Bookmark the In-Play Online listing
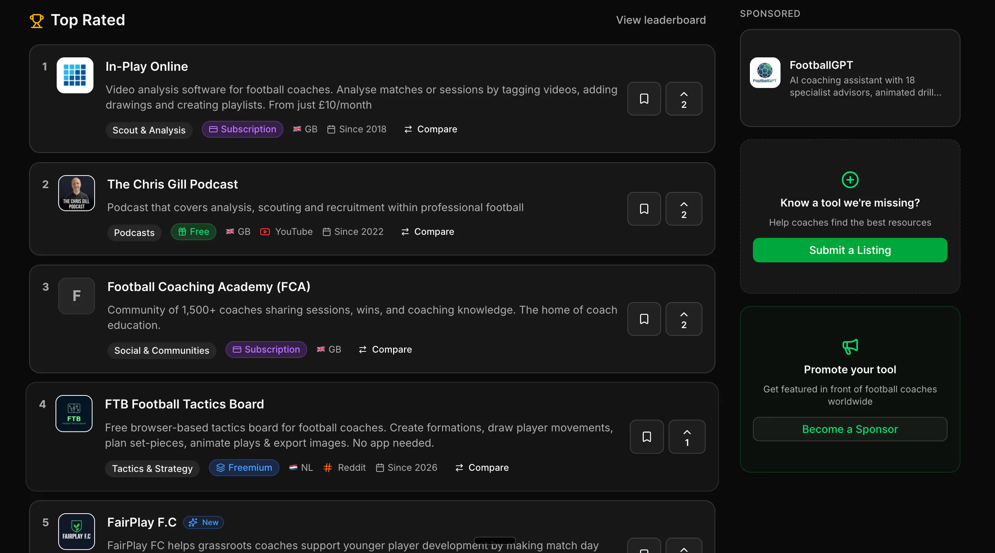The height and width of the screenshot is (553, 995). tap(644, 99)
